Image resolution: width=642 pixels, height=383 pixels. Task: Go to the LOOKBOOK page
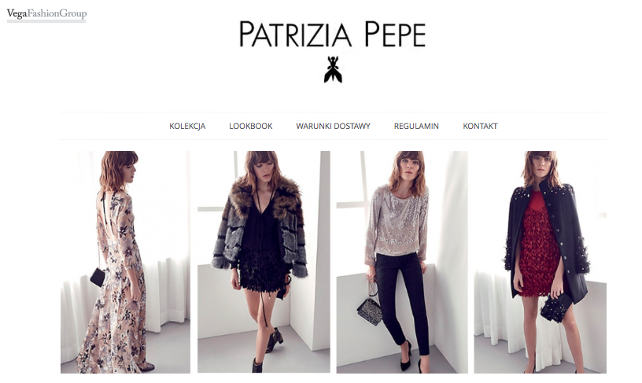250,126
